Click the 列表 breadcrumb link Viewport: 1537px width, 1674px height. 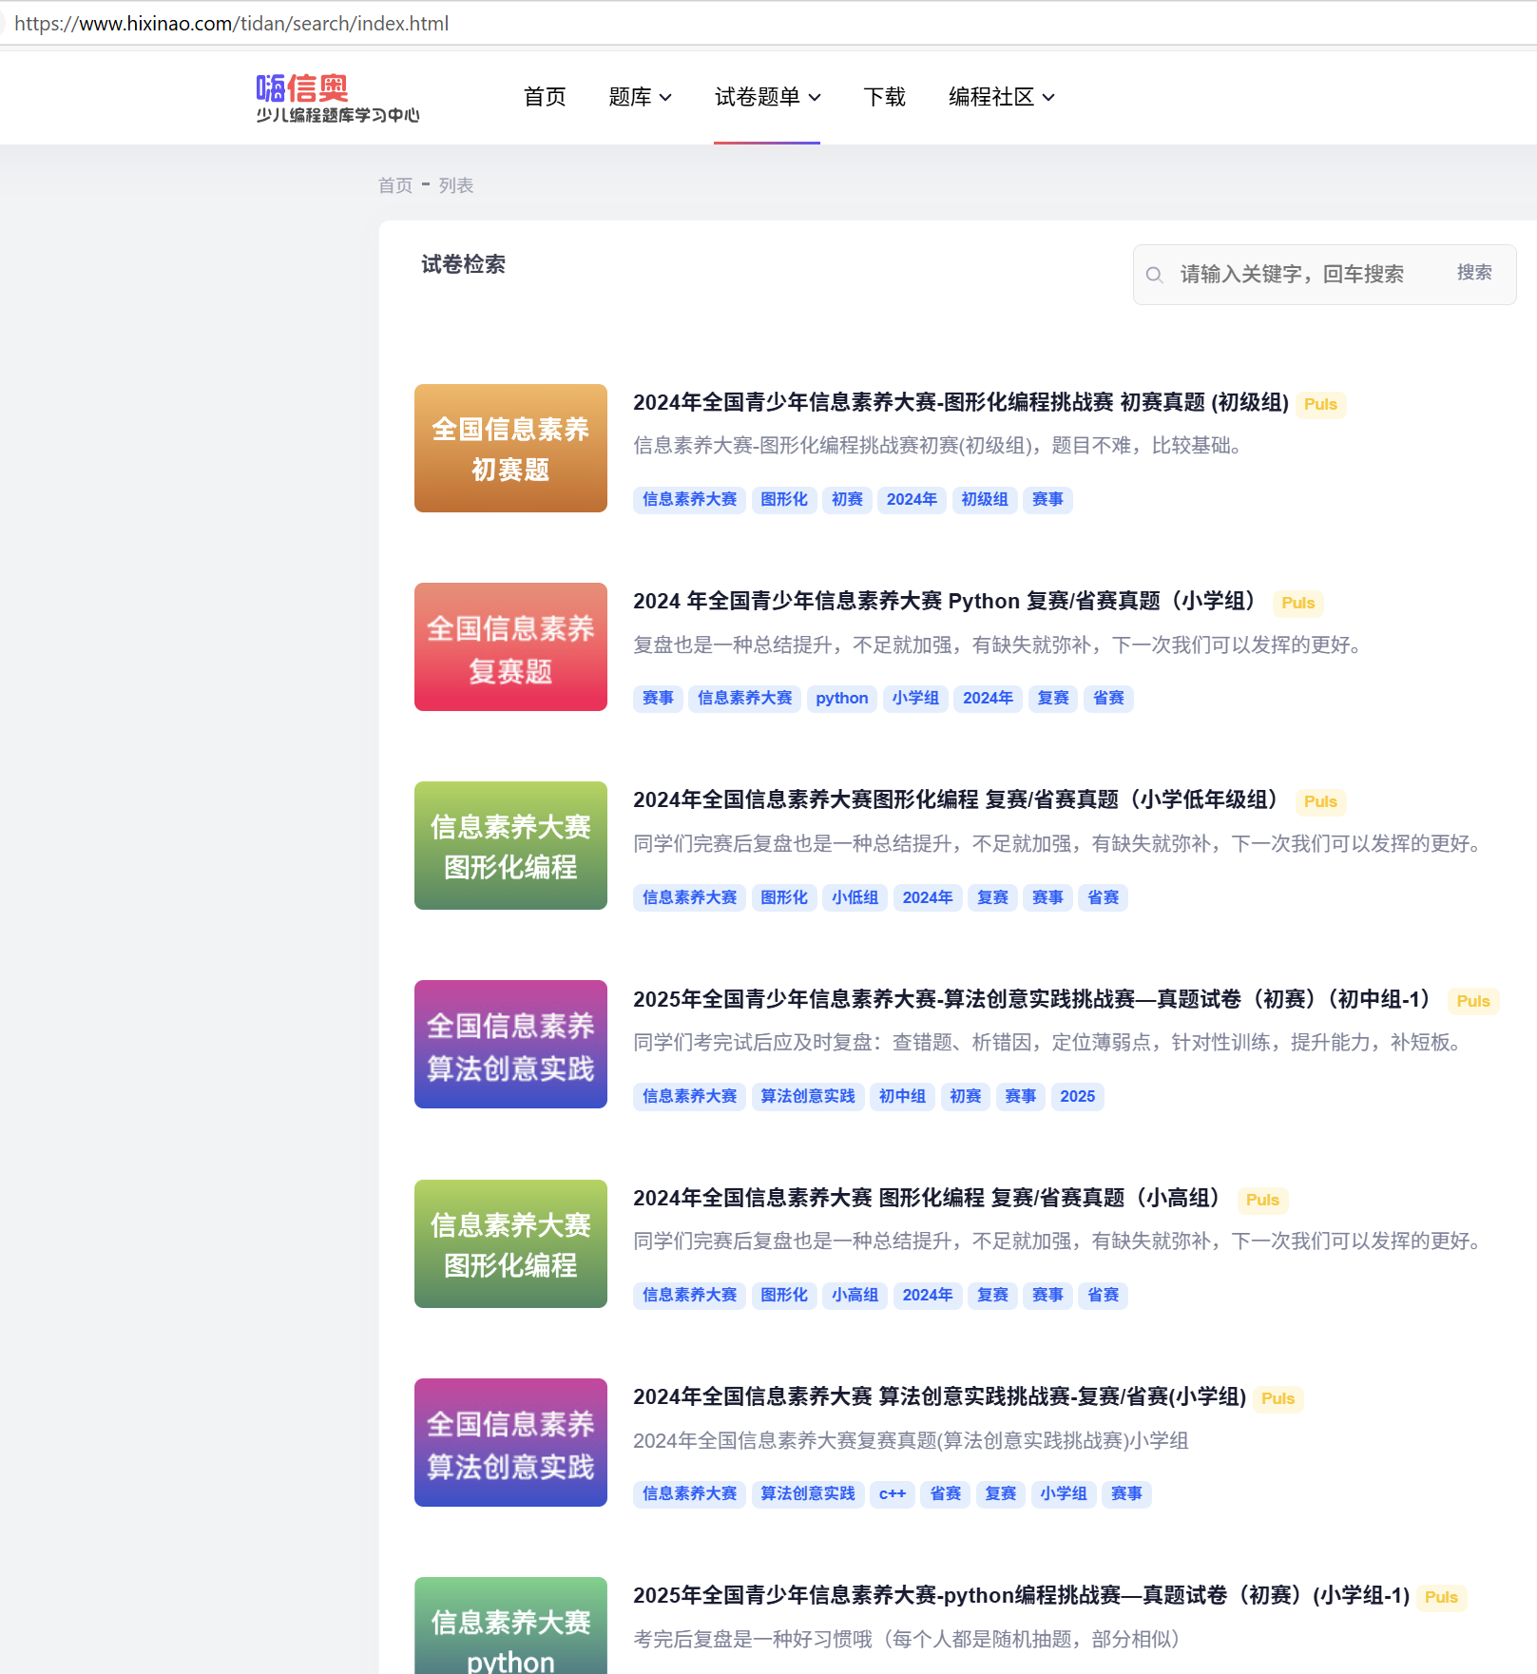(x=456, y=185)
